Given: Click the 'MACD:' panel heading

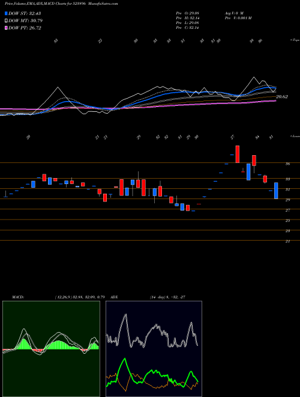Looking at the screenshot, I should pos(17,297).
